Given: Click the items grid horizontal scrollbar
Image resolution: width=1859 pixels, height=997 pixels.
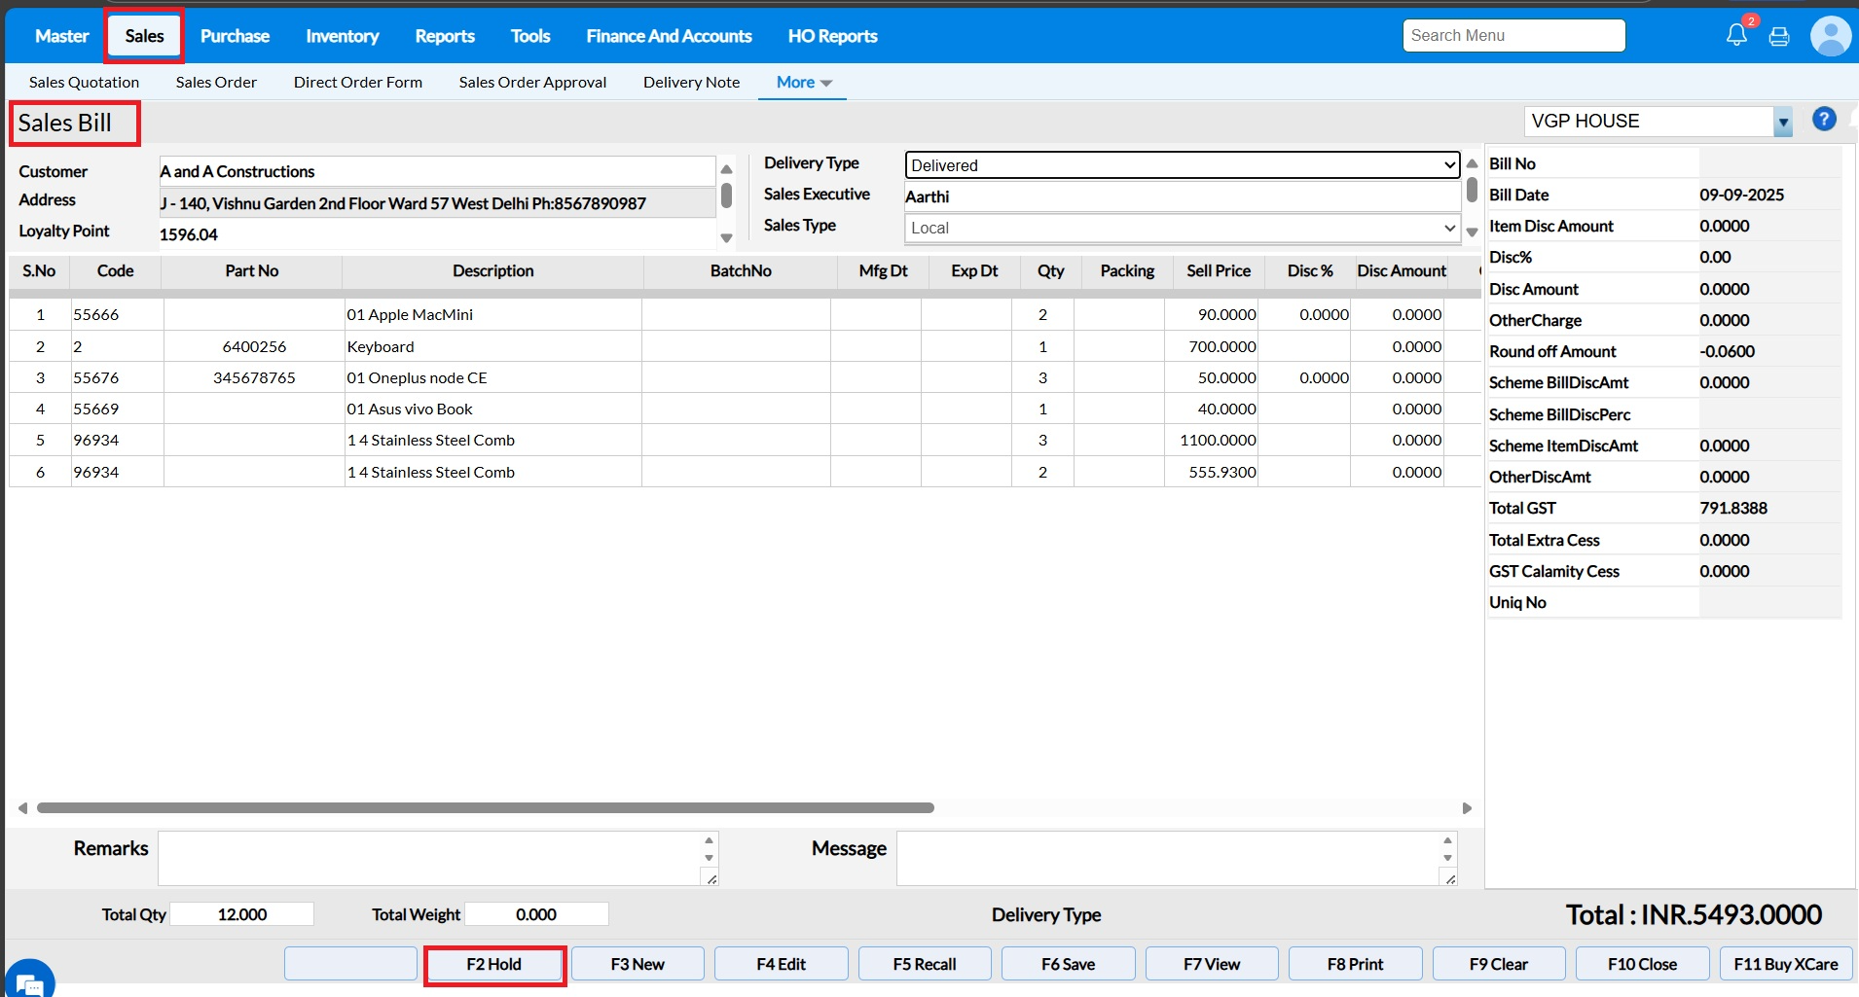Looking at the screenshot, I should click(485, 808).
